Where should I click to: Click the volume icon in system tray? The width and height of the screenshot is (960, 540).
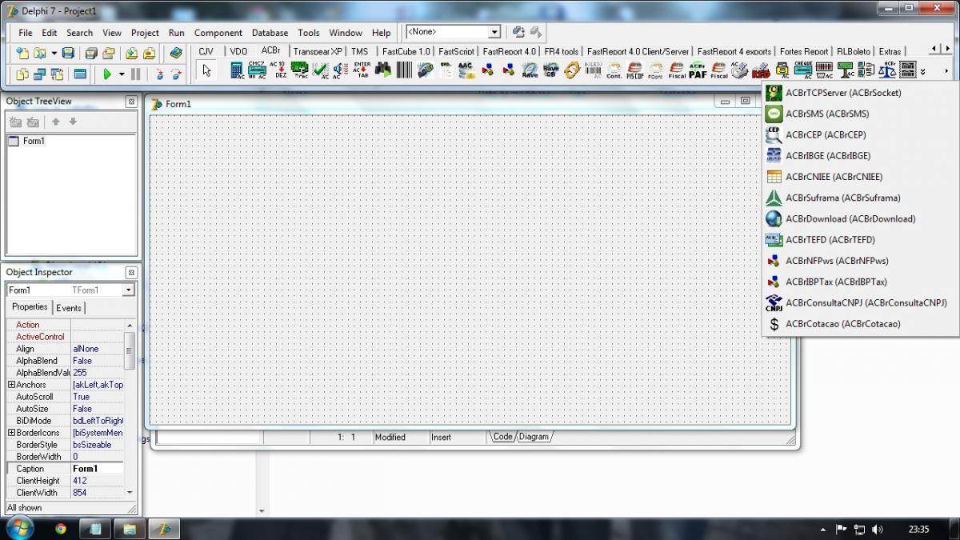click(877, 529)
